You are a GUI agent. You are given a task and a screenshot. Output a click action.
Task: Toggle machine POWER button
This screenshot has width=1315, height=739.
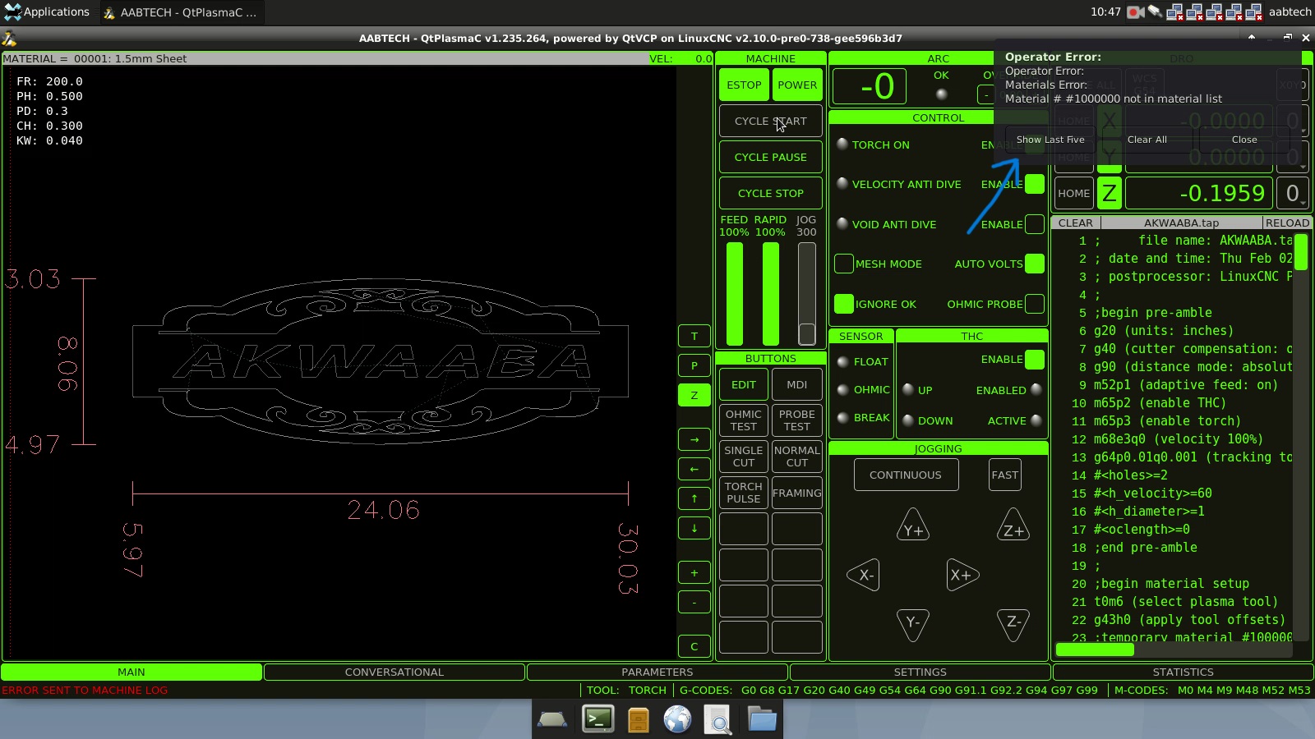(x=797, y=85)
